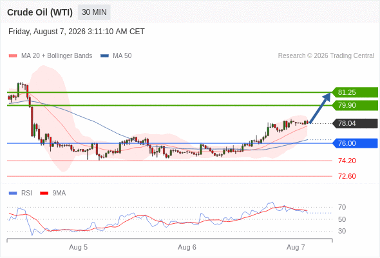The height and width of the screenshot is (258, 380).
Task: Click the RSI 70 overbought level label
Action: (342, 207)
